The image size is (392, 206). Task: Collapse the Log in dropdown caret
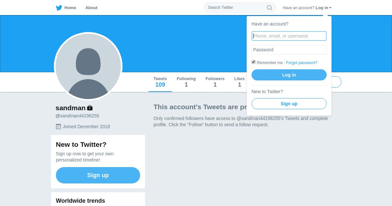tap(330, 8)
